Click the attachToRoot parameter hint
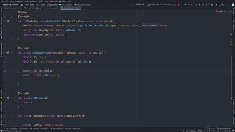The image size is (235, 132). [150, 26]
